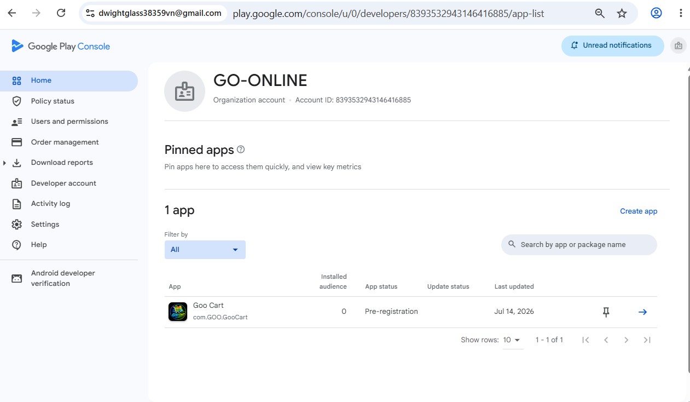This screenshot has height=402, width=690.
Task: Bookmark this page with the star icon
Action: pyautogui.click(x=622, y=14)
